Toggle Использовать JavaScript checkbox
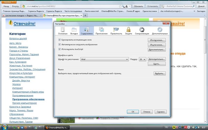Viewport: 208px width, 130px height. pyautogui.click(x=59, y=49)
